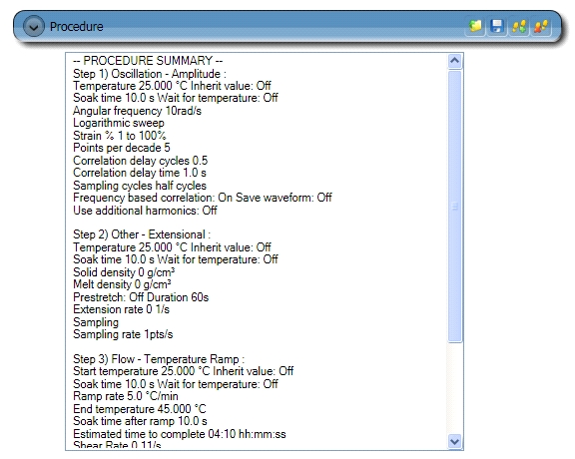The image size is (575, 459).
Task: Select the Step 3 Flow - Temperature Ramp line
Action: point(159,359)
